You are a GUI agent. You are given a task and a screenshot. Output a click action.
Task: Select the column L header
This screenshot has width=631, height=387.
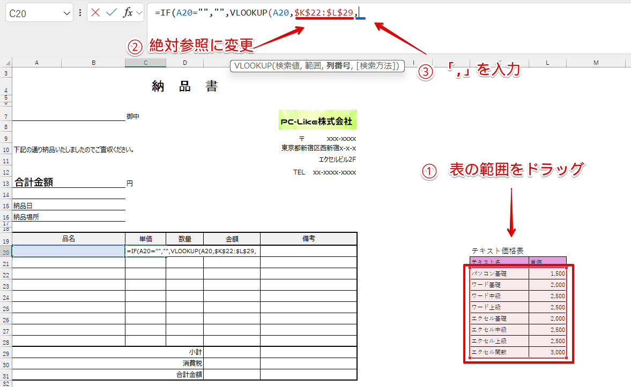(547, 63)
